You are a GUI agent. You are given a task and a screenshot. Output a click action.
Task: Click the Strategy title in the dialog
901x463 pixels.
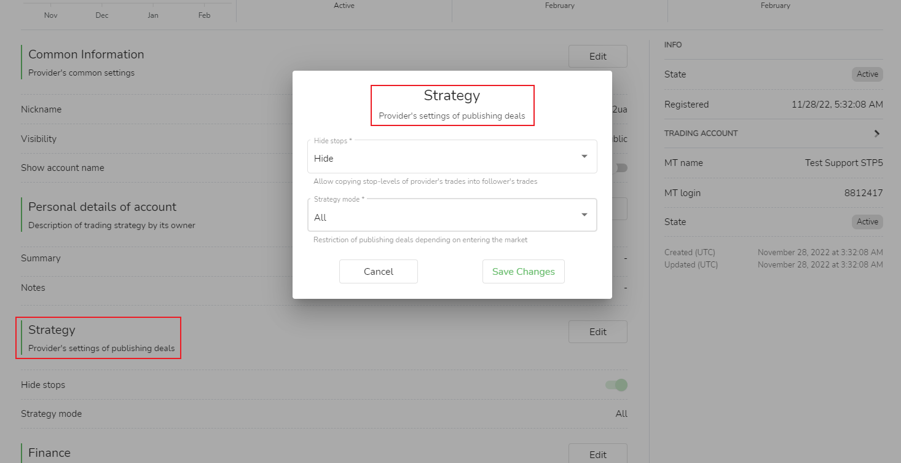tap(452, 96)
